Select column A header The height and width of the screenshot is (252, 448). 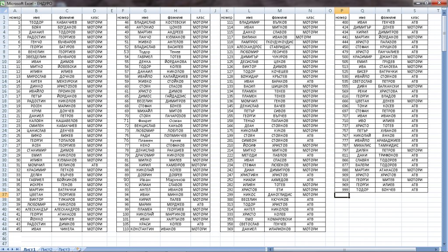click(x=14, y=11)
